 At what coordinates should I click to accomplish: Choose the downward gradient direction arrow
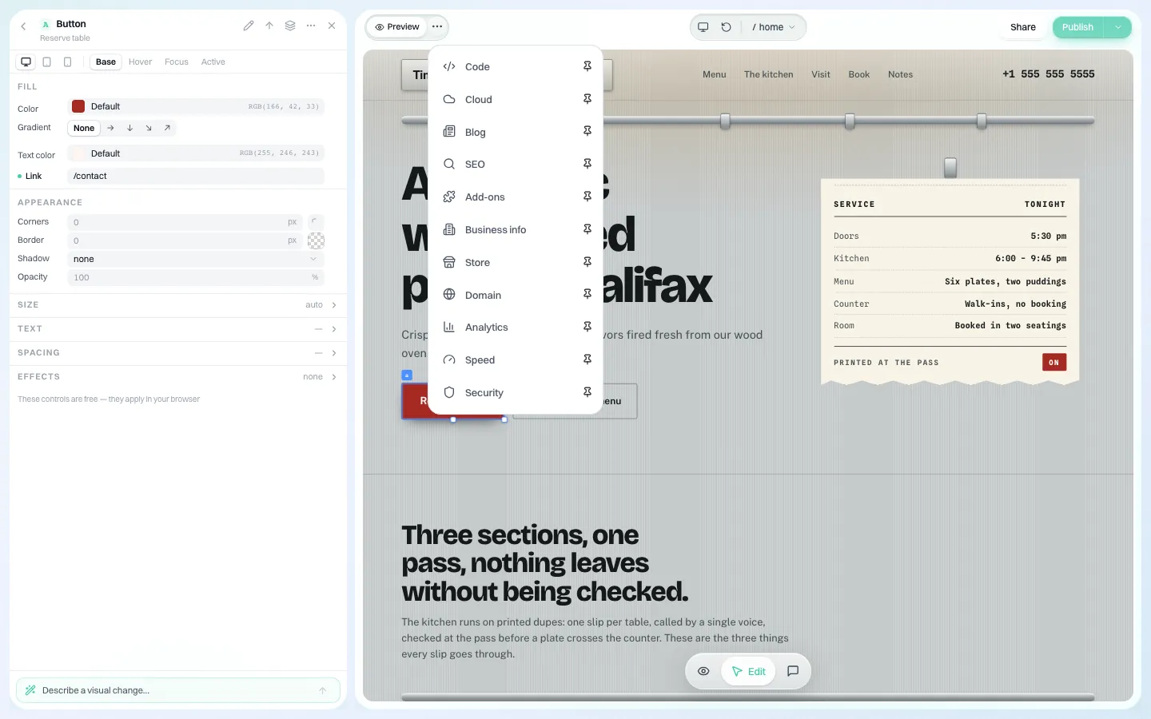(129, 128)
